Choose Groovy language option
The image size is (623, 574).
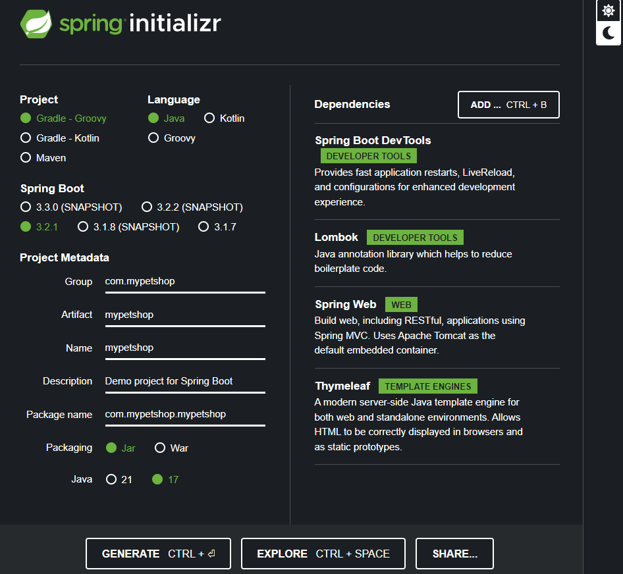pos(172,138)
